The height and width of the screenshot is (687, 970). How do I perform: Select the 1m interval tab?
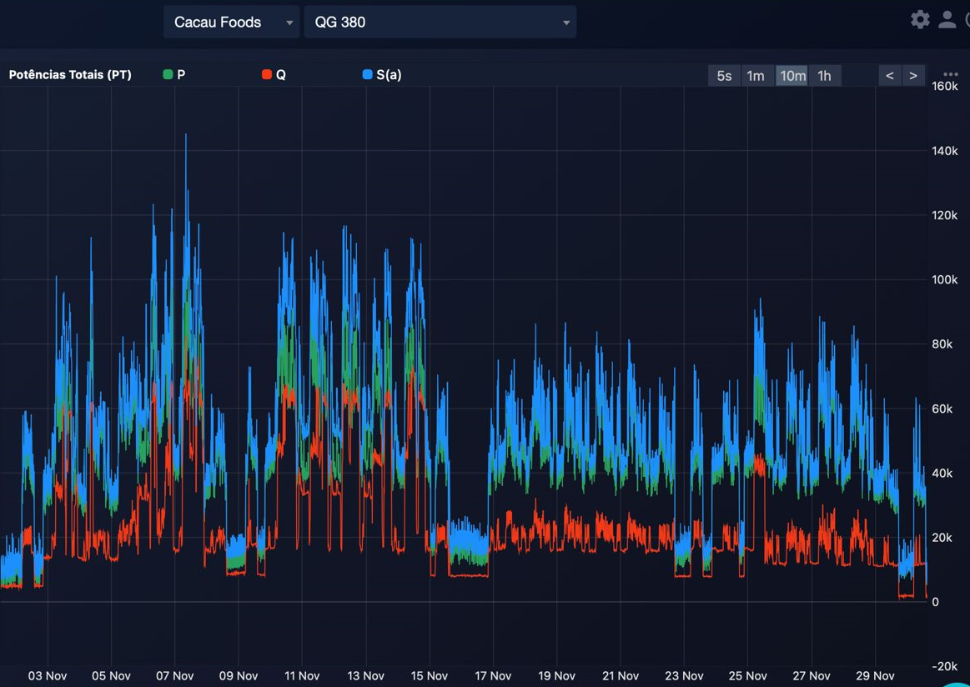pos(756,75)
